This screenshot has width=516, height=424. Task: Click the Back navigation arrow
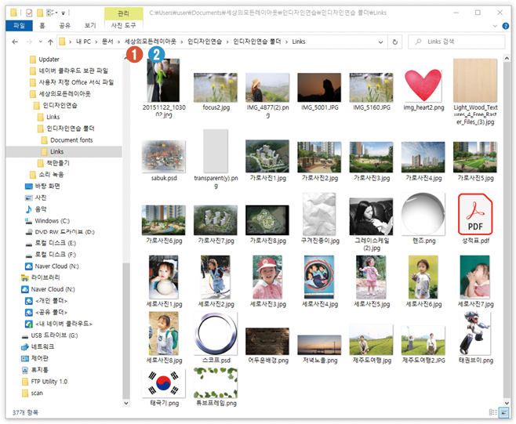pyautogui.click(x=15, y=42)
